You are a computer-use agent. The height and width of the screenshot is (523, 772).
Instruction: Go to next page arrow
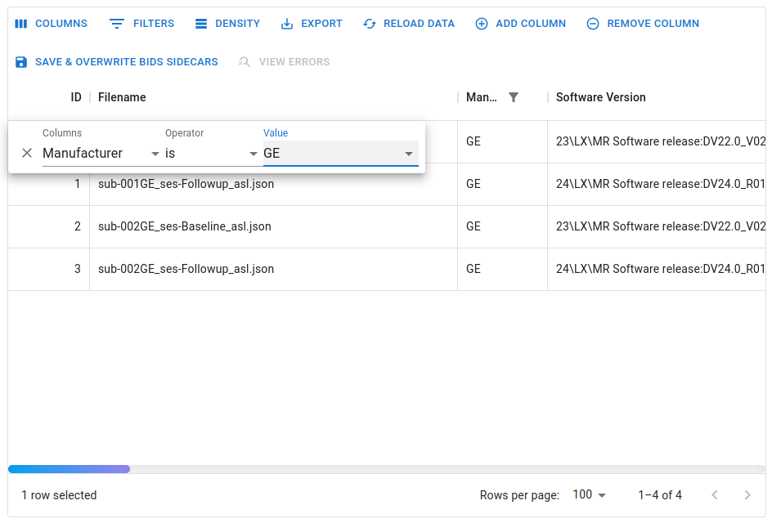[x=747, y=495]
